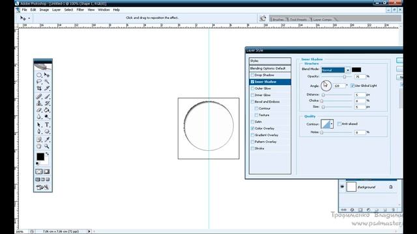417x234 pixels.
Task: Click the Angle dial control
Action: tap(326, 85)
